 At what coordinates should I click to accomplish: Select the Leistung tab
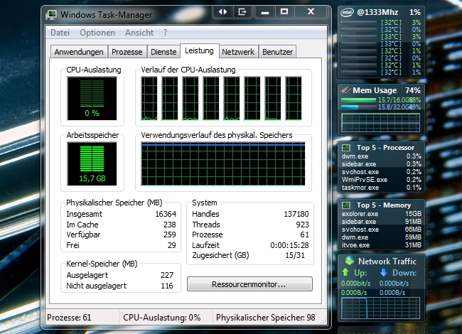[199, 50]
